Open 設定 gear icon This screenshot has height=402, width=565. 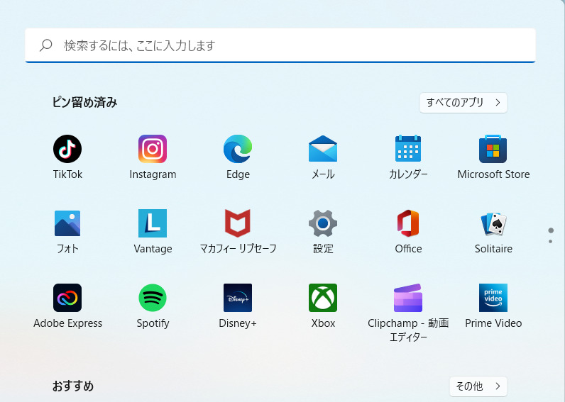(x=323, y=223)
